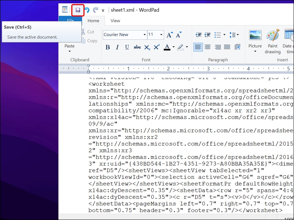Screen dimensions: 294x220
Task: Click the text 'compatibility/2006'
Action: click(123, 111)
